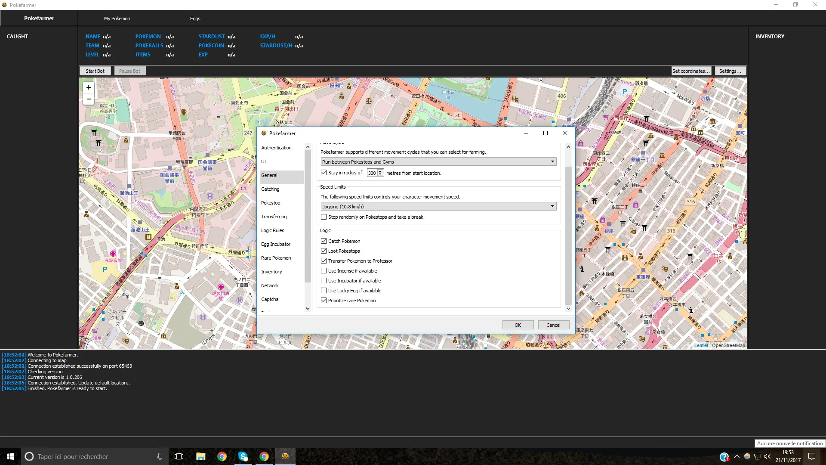Click settings content scrollbar up arrow

[x=568, y=147]
